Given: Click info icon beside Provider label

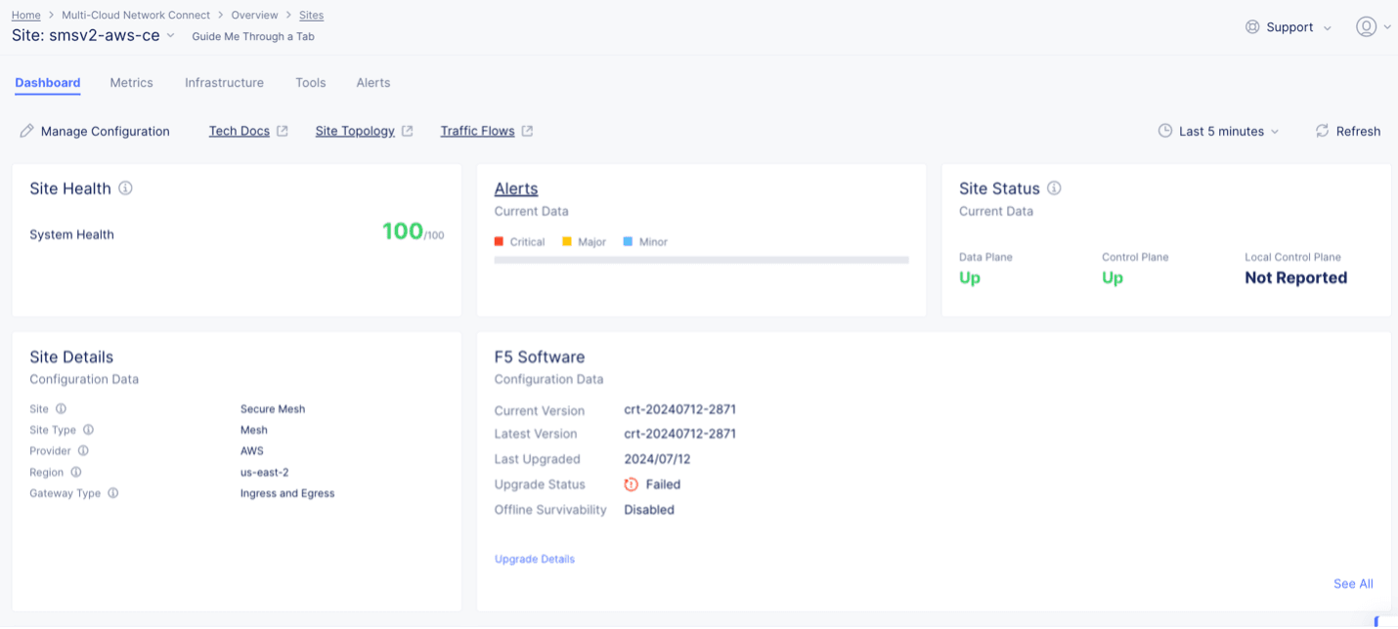Looking at the screenshot, I should 83,451.
